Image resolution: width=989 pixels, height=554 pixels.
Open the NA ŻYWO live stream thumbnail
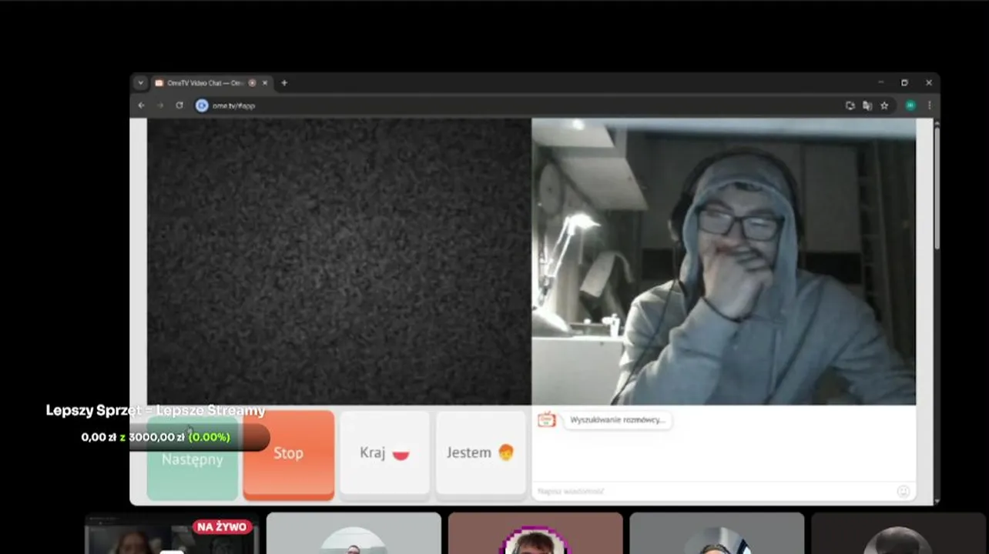[172, 534]
